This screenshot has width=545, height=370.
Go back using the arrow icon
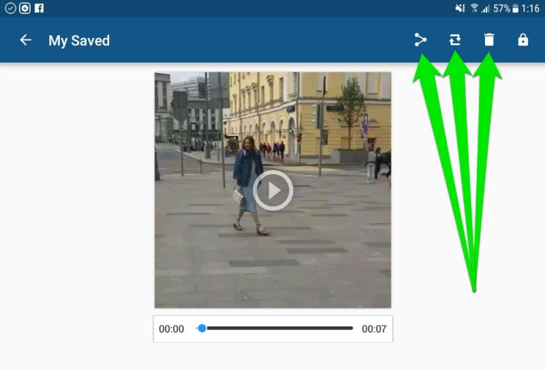[26, 40]
